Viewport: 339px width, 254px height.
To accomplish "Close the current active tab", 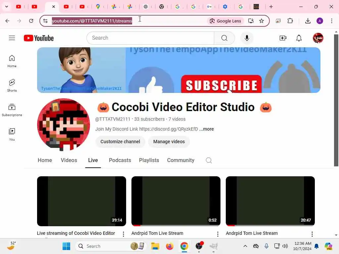I will 54,7.
